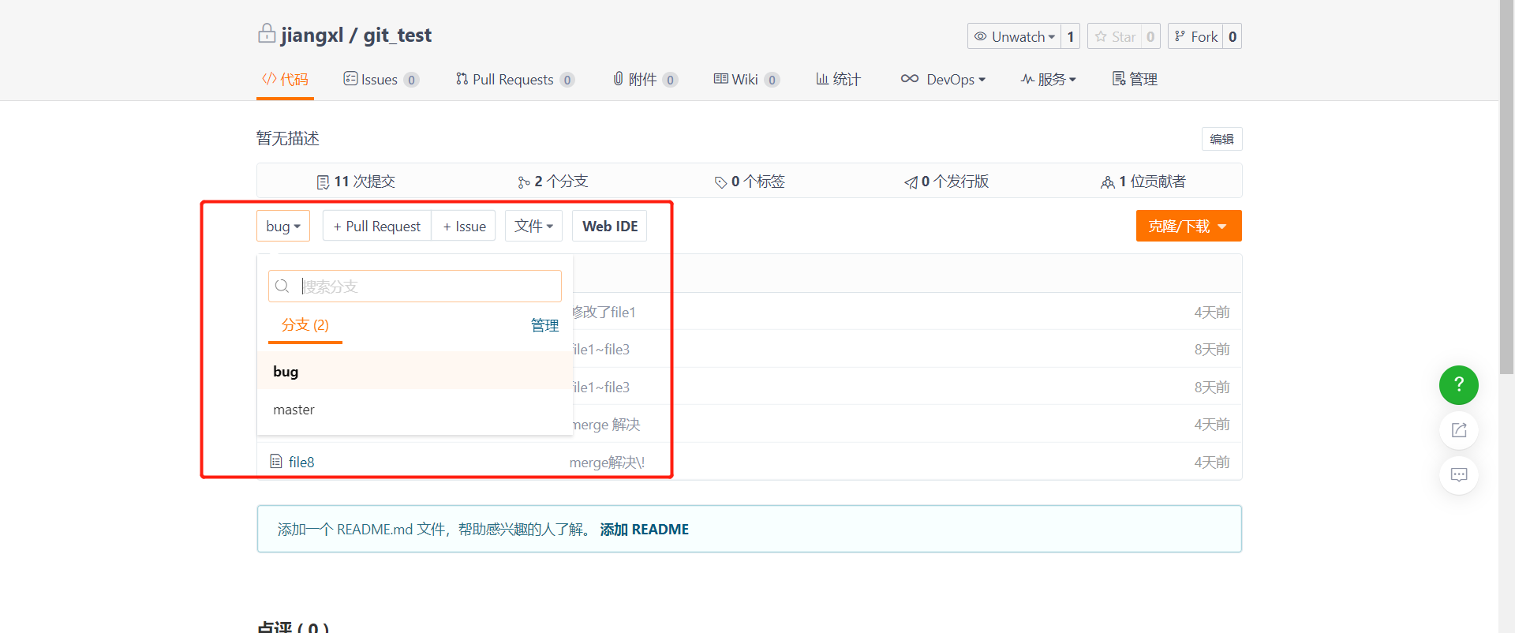Click the floating share icon button
Image resolution: width=1515 pixels, height=633 pixels.
click(x=1458, y=430)
